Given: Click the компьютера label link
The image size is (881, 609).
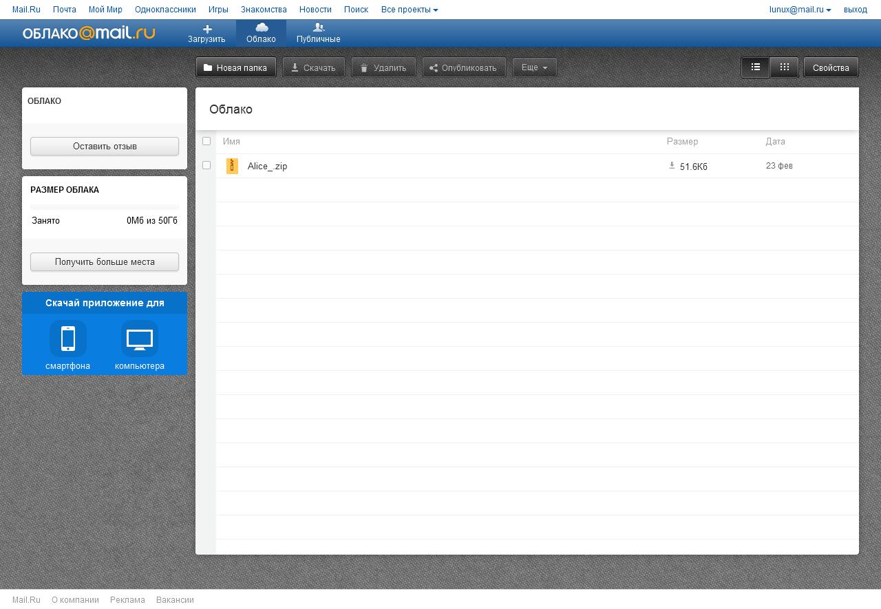Looking at the screenshot, I should 140,366.
